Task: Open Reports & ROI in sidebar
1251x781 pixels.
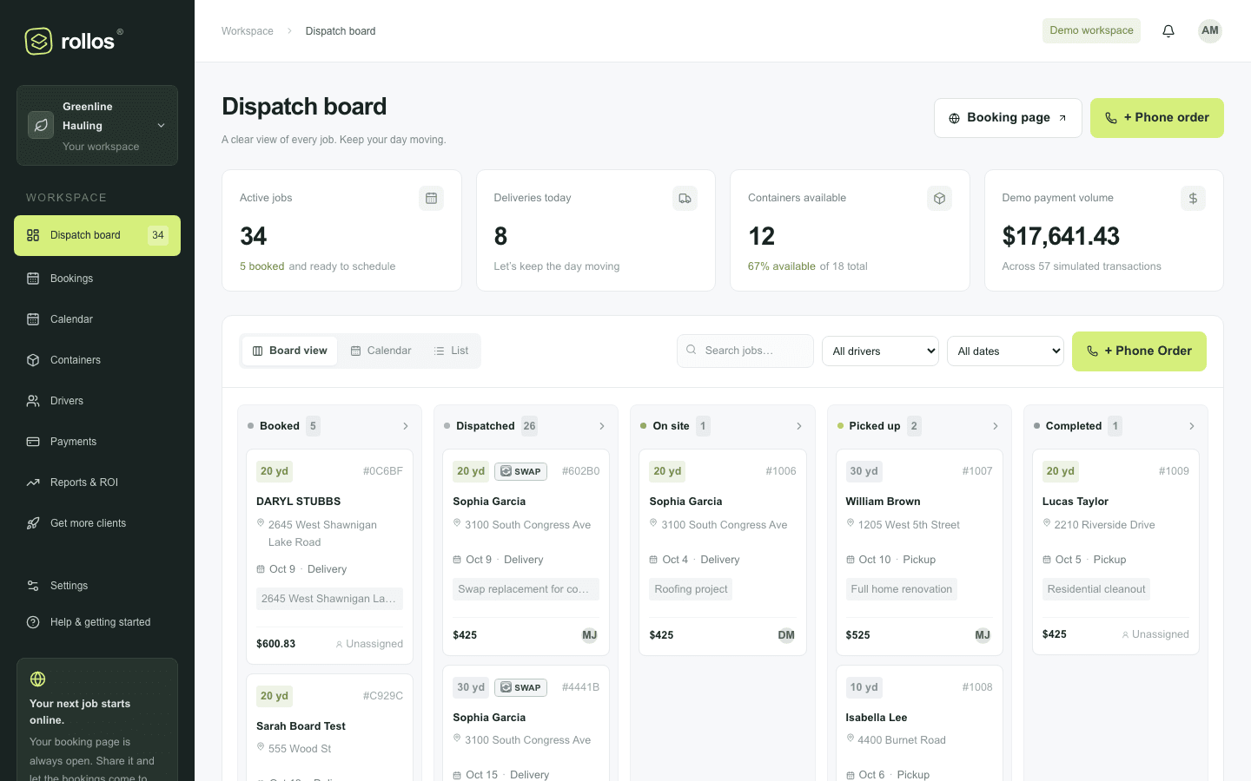Action: (x=97, y=482)
